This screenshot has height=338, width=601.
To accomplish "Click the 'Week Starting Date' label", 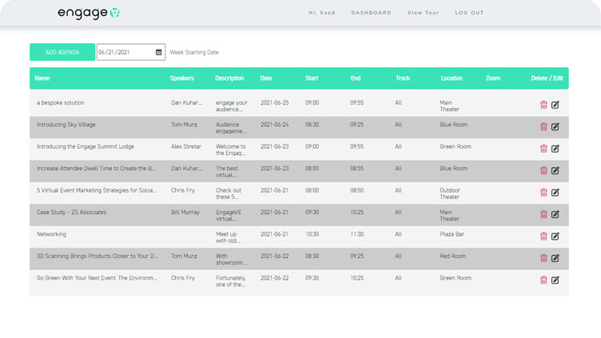I will click(x=194, y=52).
